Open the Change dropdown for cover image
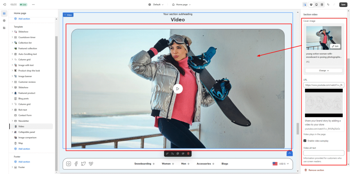Screen dimensions: 350x174 click(x=324, y=70)
